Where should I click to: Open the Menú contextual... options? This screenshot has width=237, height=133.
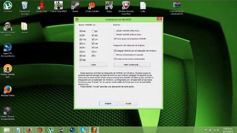[x=132, y=65]
